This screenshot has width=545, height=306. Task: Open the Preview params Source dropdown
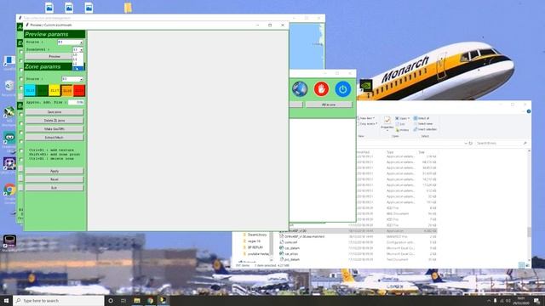point(81,42)
